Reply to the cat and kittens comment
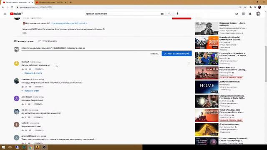The width and height of the screenshot is (267, 150). tap(38, 117)
